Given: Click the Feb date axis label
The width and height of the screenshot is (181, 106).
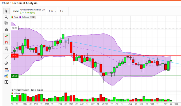Looking at the screenshot, I should point(60,104).
